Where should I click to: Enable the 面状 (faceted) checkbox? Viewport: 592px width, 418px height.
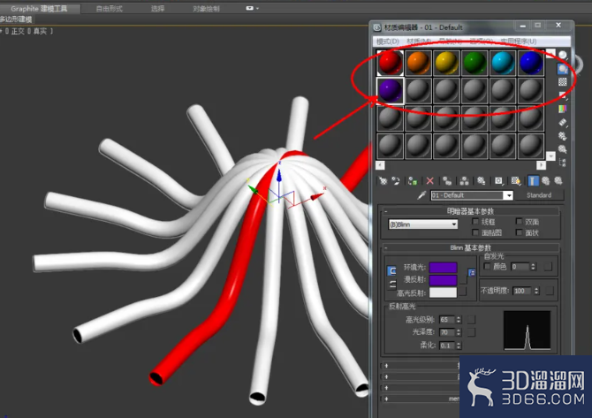(x=520, y=232)
